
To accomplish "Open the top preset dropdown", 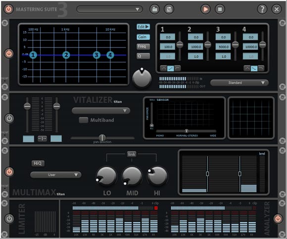I will tap(110, 9).
